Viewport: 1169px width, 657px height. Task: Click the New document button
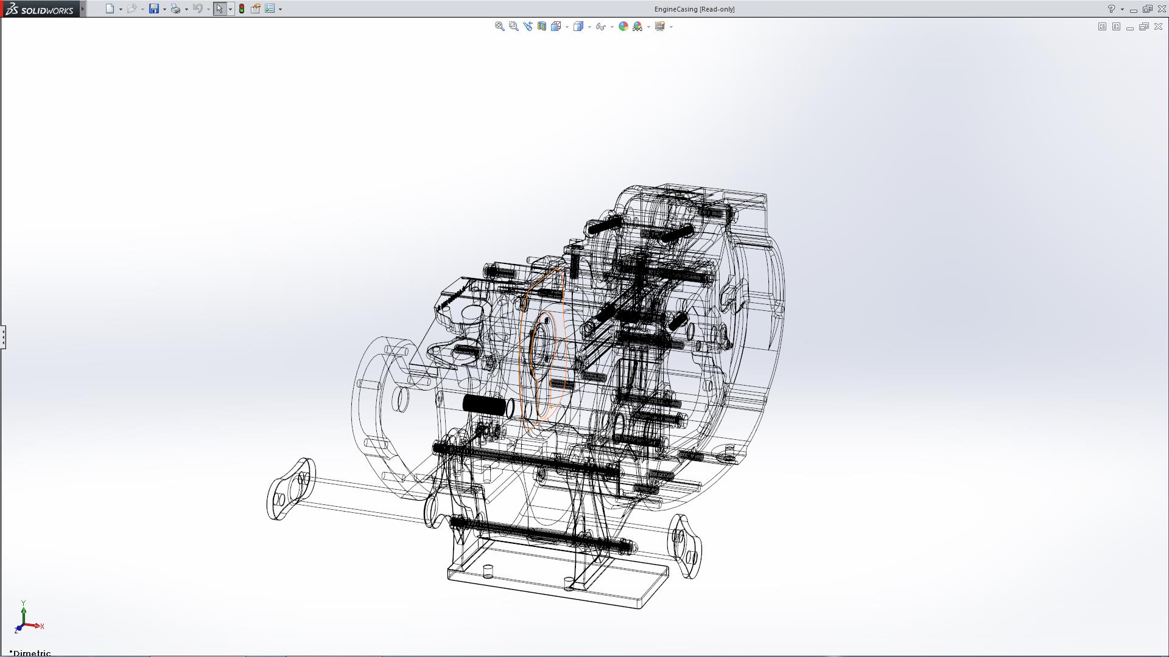pyautogui.click(x=110, y=9)
